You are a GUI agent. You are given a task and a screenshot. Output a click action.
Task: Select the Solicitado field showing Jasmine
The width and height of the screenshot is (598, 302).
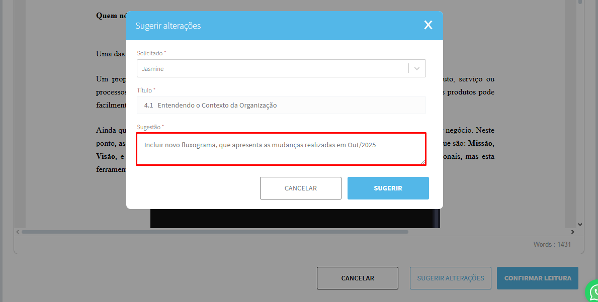[x=281, y=68]
